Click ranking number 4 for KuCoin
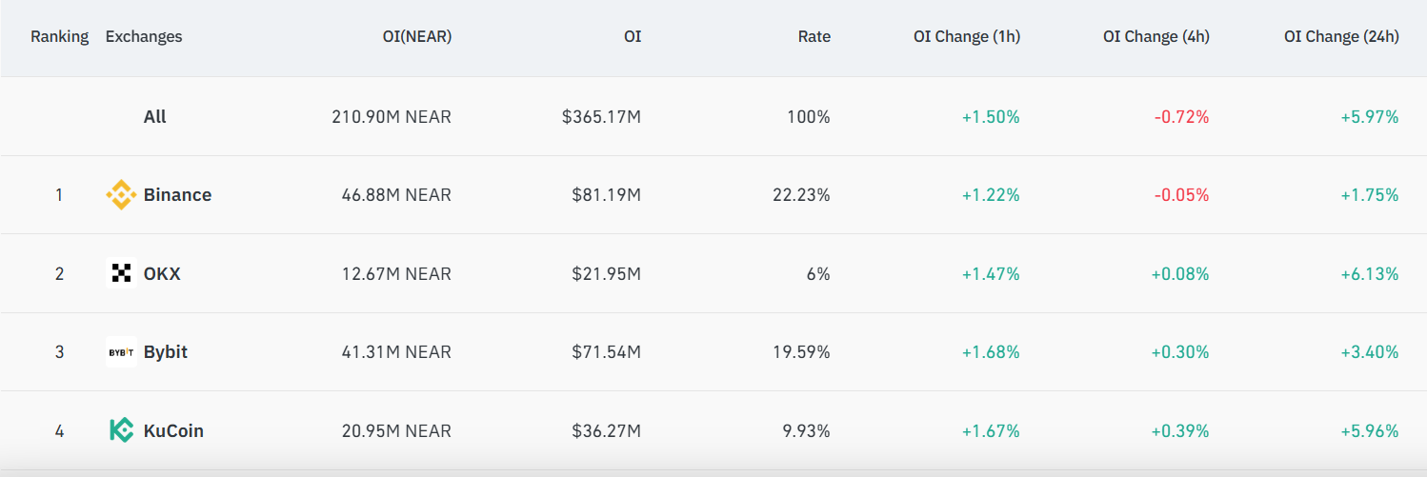 point(59,430)
